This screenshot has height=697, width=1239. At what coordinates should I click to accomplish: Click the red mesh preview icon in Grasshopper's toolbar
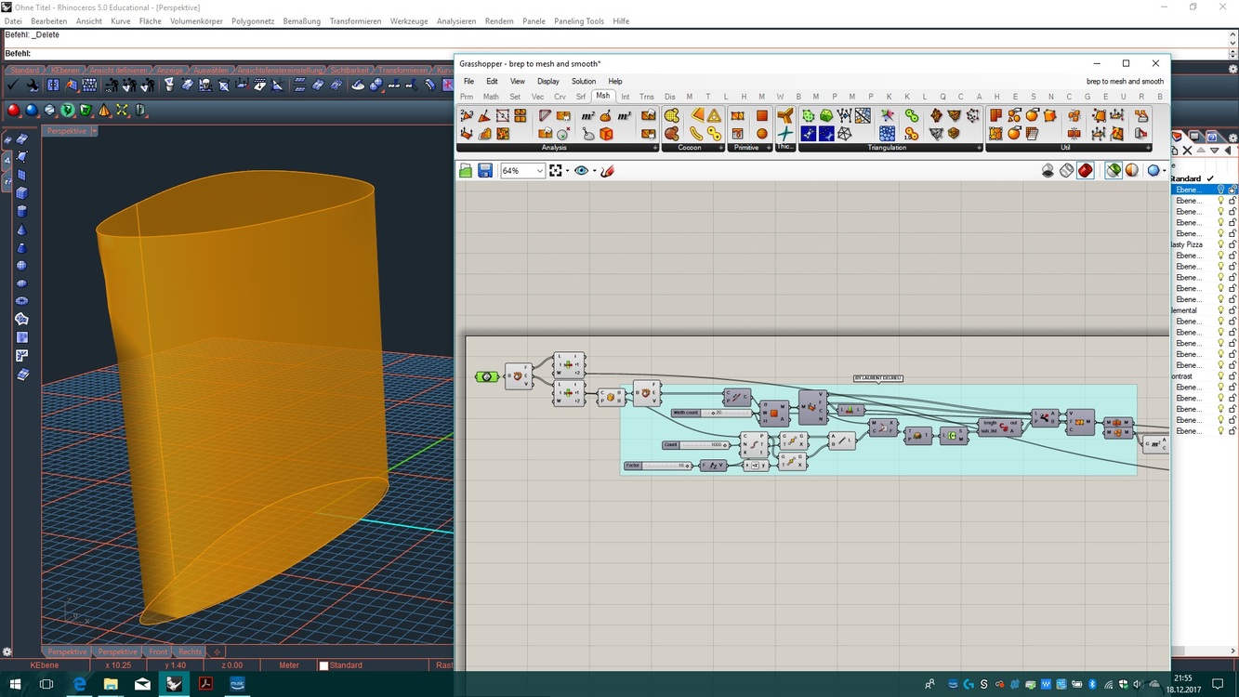(1085, 170)
